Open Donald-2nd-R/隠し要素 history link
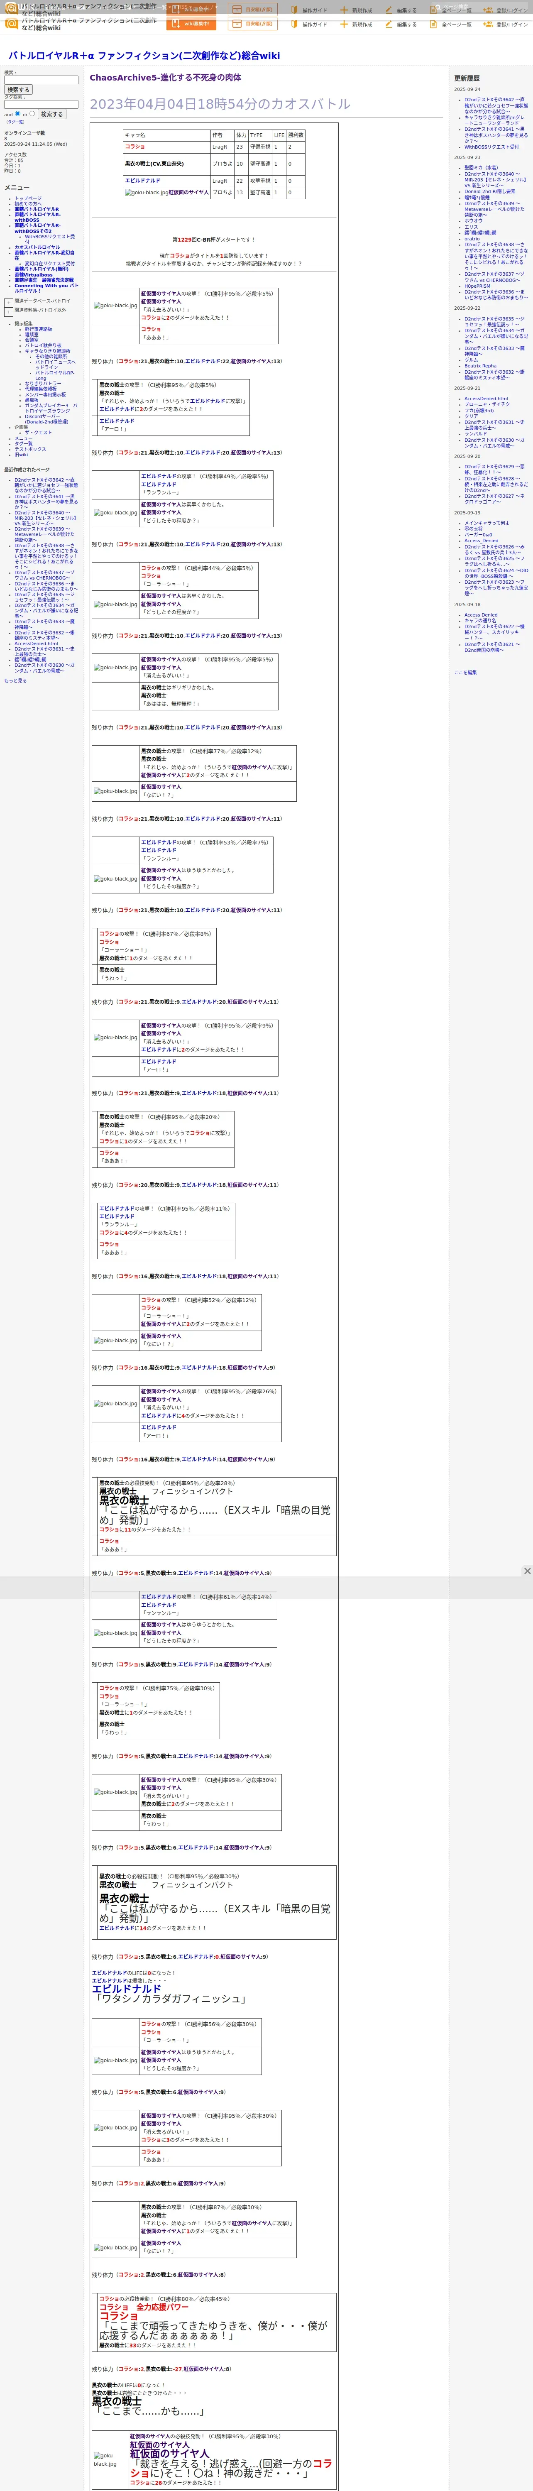 click(489, 191)
